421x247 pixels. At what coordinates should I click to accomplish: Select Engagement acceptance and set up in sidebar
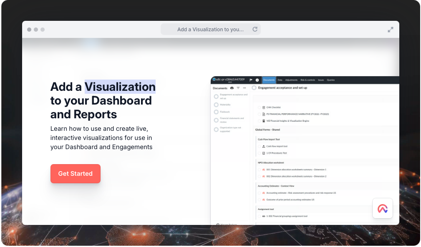coord(234,97)
